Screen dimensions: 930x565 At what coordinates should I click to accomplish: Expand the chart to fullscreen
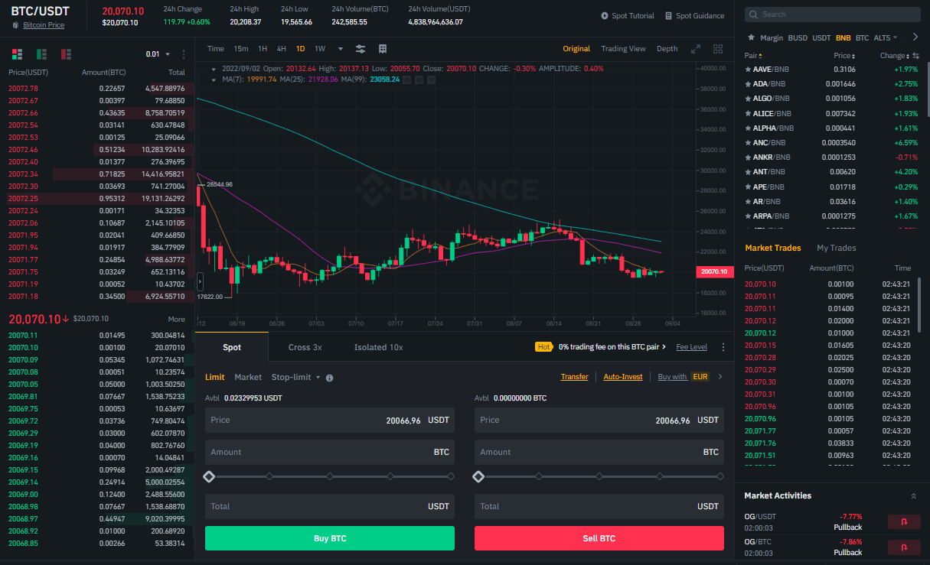tap(696, 48)
